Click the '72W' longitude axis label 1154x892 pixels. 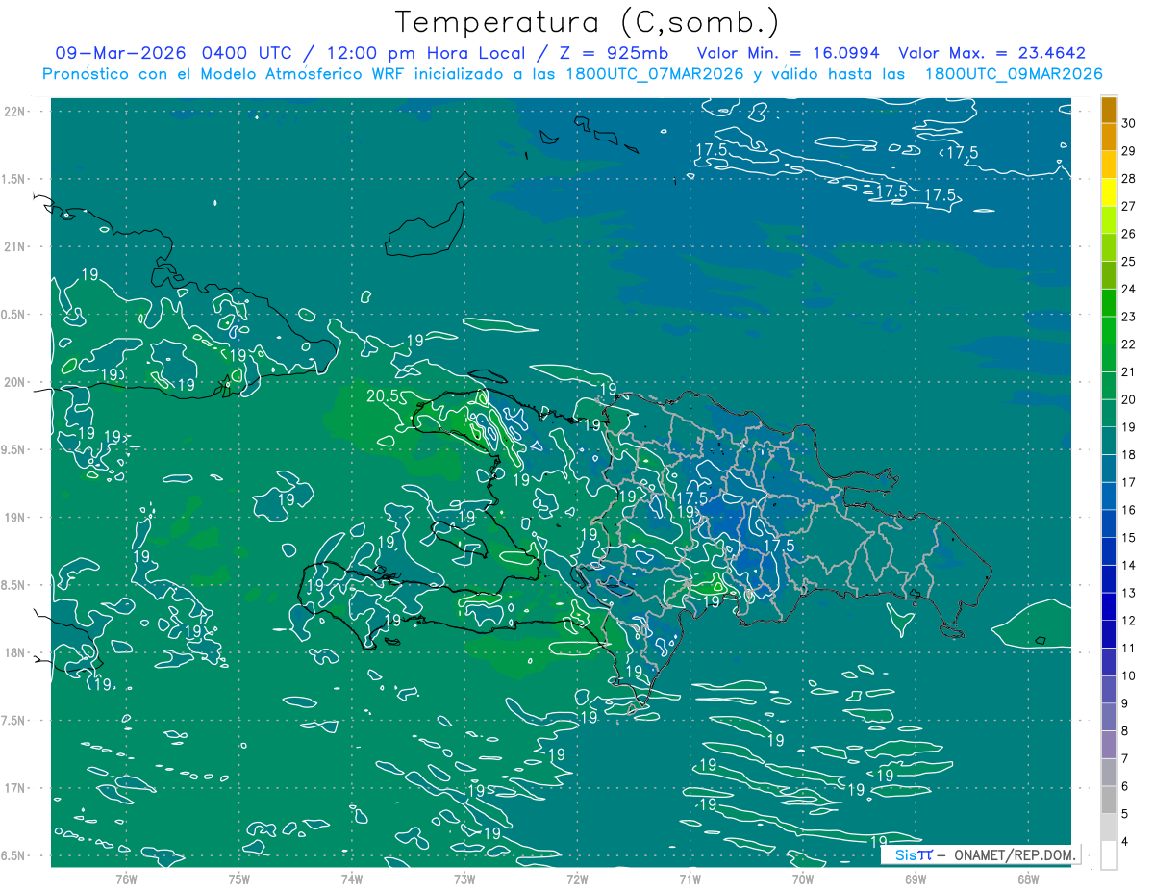(x=577, y=879)
